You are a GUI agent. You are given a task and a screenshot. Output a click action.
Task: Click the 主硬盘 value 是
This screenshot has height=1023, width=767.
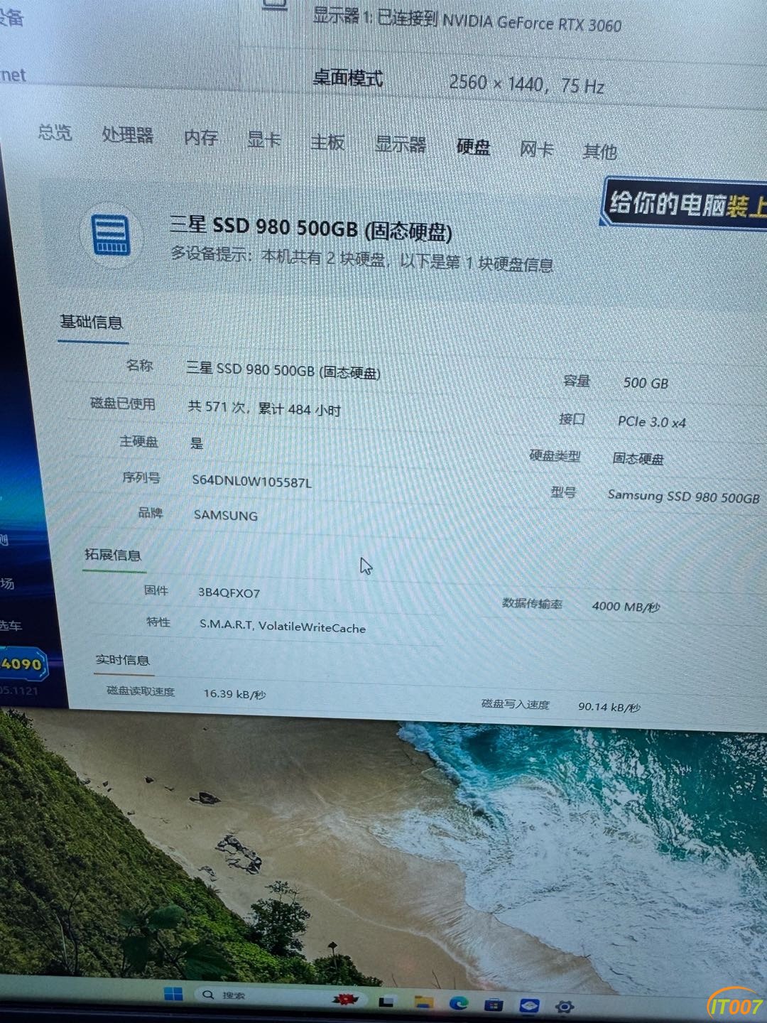pos(197,443)
